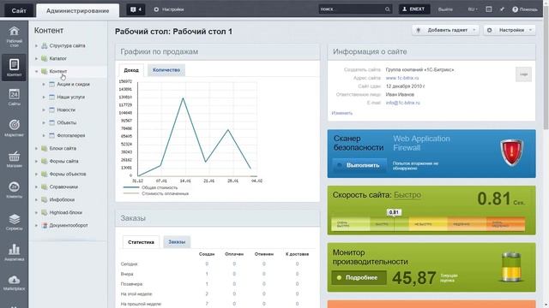
Task: Open the Сайты calendar sidebar icon
Action: tap(14, 97)
